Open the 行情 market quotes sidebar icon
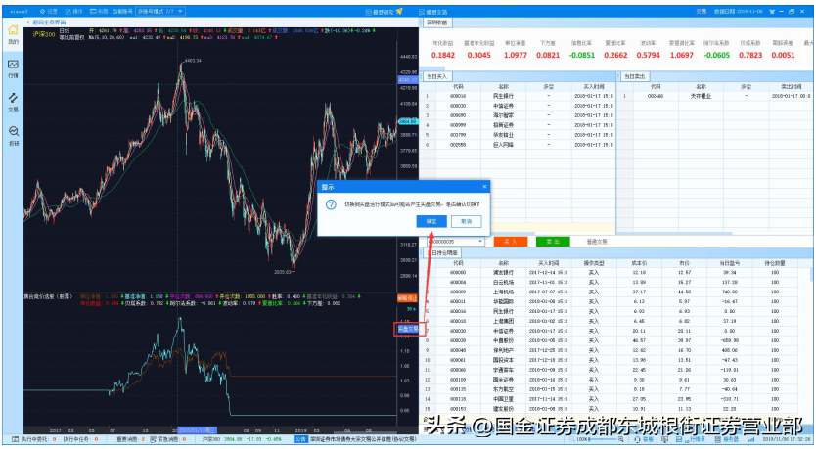The width and height of the screenshot is (816, 449). (x=13, y=68)
